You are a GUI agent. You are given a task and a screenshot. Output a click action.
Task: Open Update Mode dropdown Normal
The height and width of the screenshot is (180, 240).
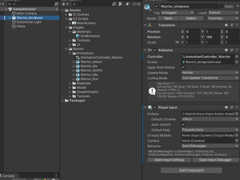[x=210, y=73]
